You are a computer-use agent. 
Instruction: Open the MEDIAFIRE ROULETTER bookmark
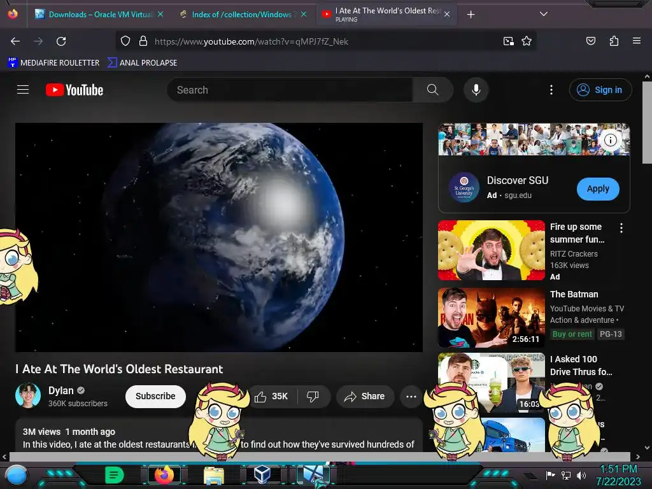[x=53, y=63]
